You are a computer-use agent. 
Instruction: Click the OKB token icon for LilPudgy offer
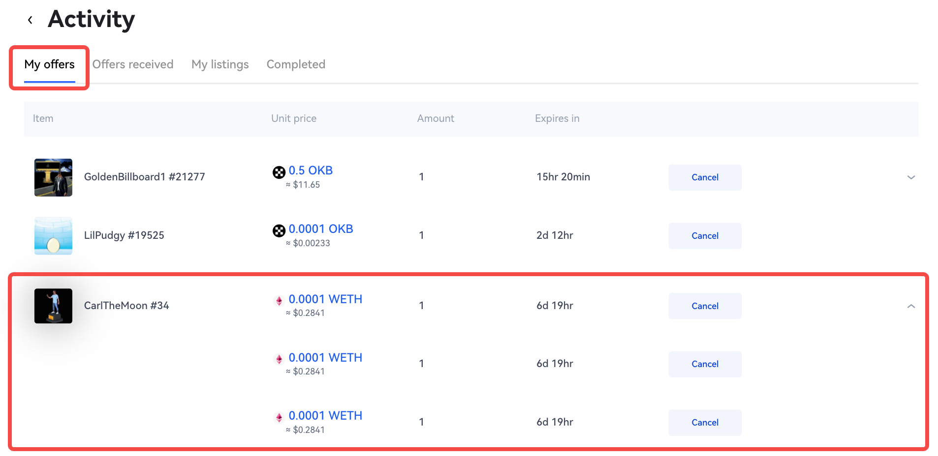(x=279, y=231)
